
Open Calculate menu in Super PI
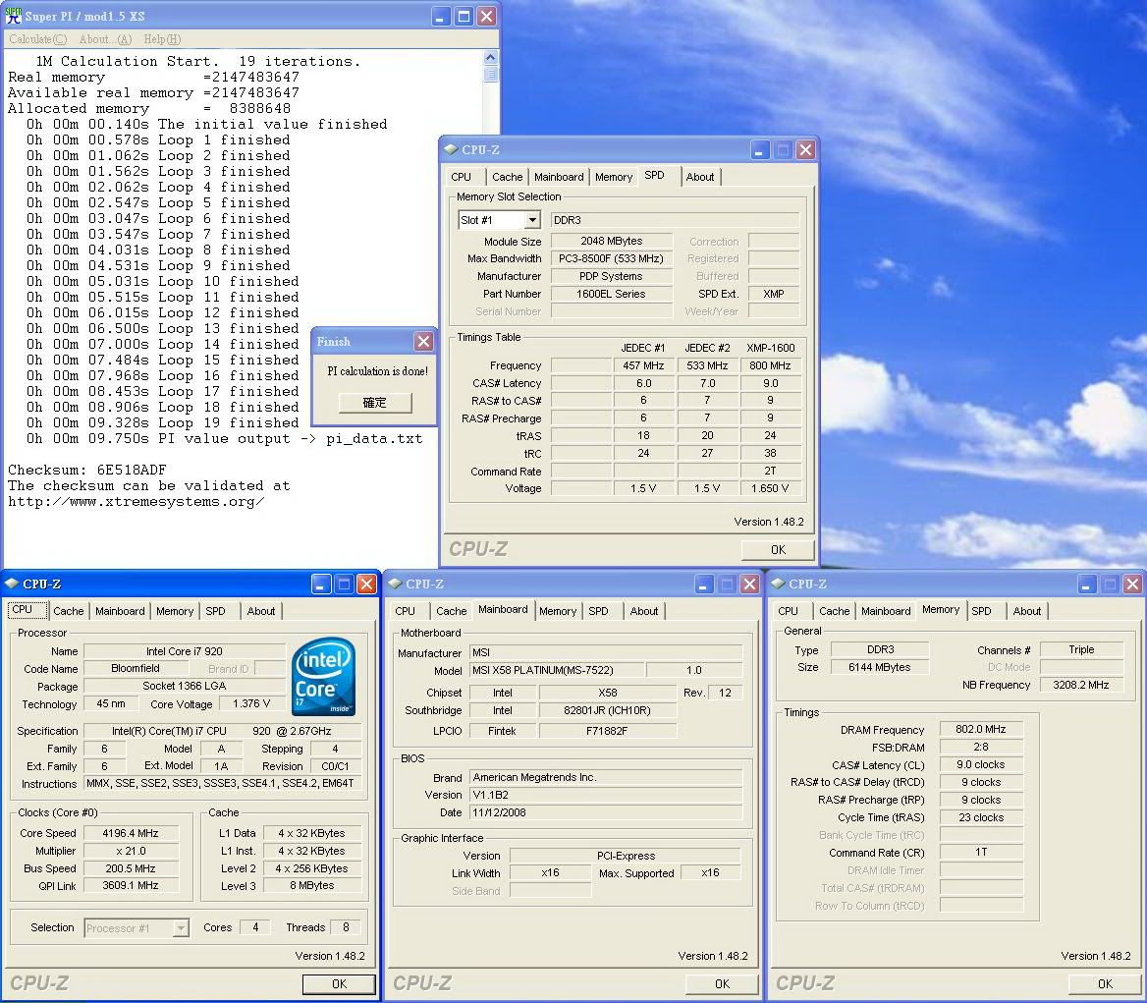tap(38, 38)
